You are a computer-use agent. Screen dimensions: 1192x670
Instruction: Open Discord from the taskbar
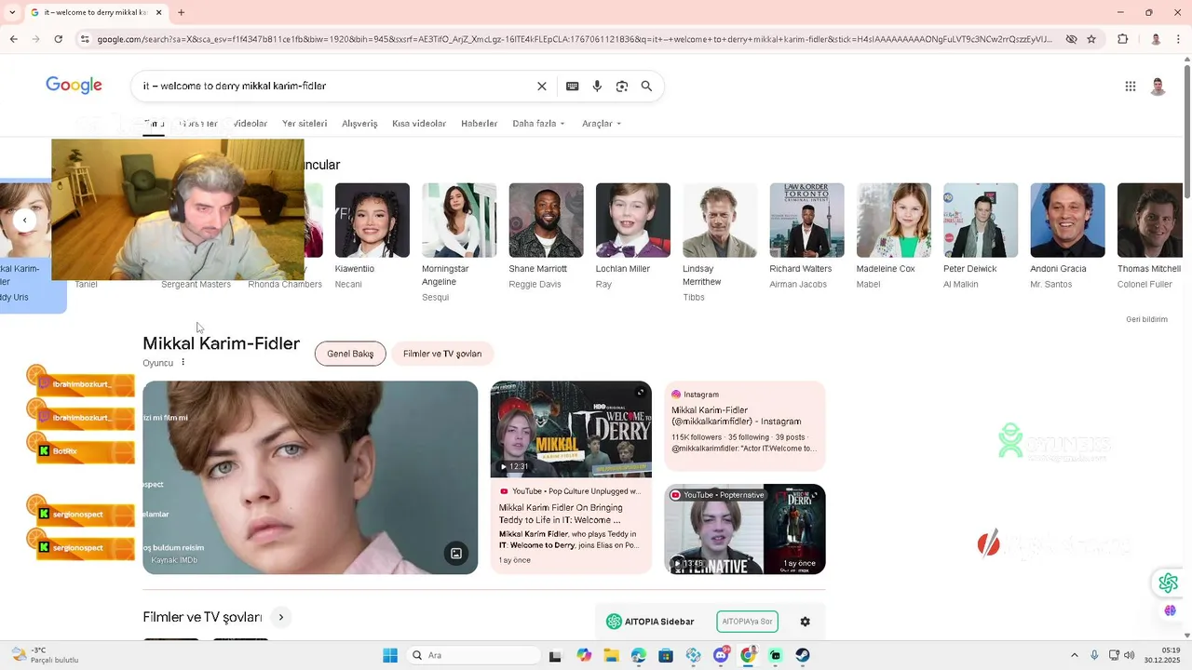721,655
